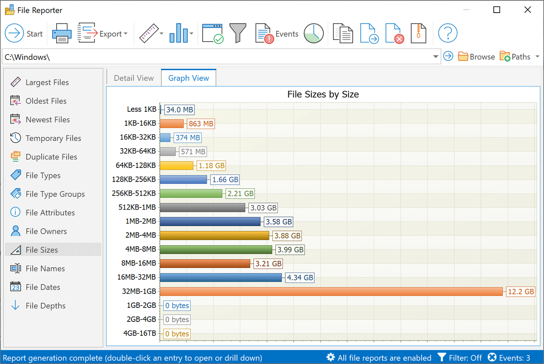This screenshot has width=544, height=364.
Task: Click the green 4MB-8MB bar
Action: click(x=216, y=249)
